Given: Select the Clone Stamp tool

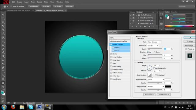Looking at the screenshot, I should click(x=3, y=45).
